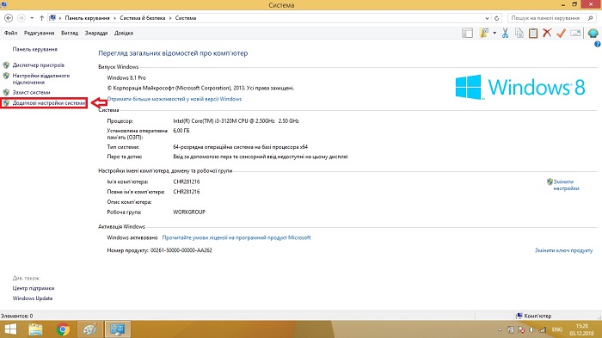
Task: Click Змінити ключ продукту link
Action: 563,250
